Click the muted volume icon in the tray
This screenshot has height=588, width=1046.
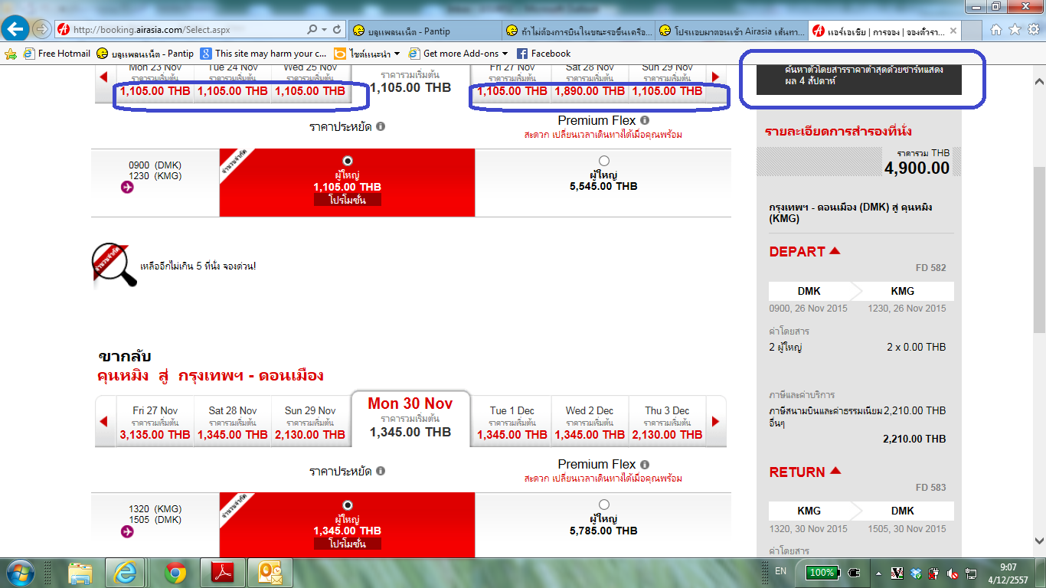pyautogui.click(x=953, y=573)
